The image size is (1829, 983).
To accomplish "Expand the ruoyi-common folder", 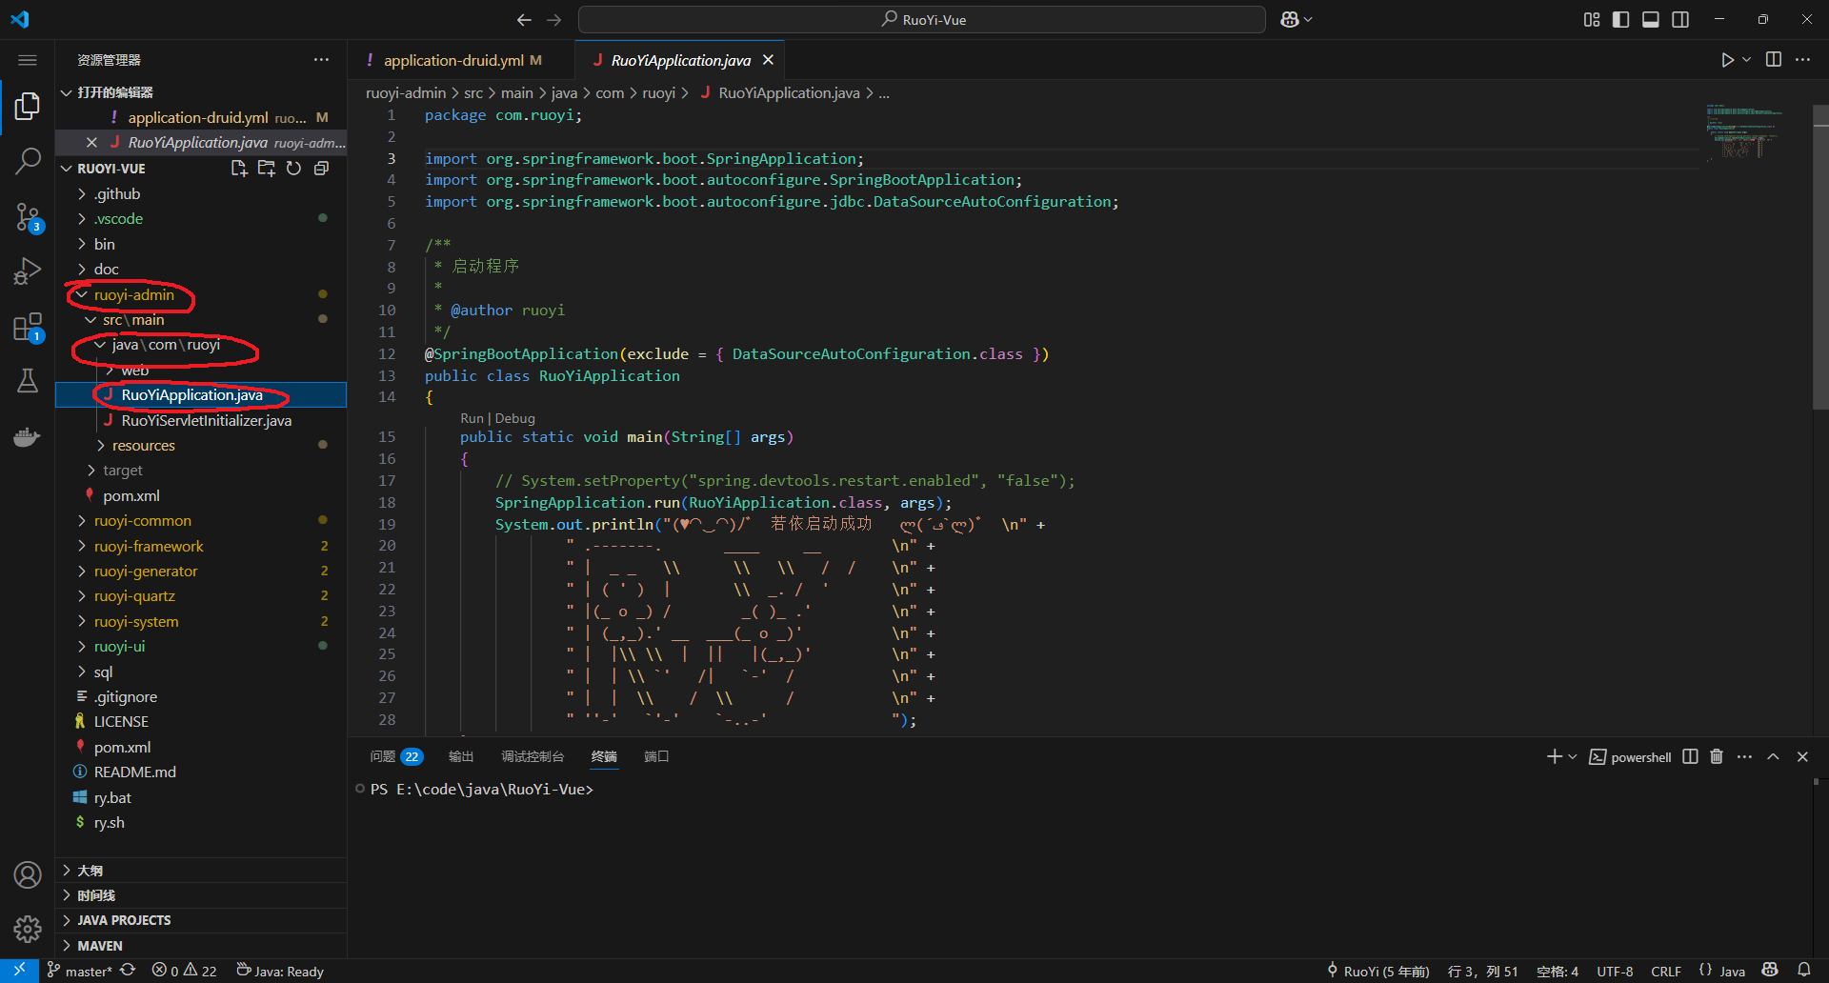I will pos(142,521).
